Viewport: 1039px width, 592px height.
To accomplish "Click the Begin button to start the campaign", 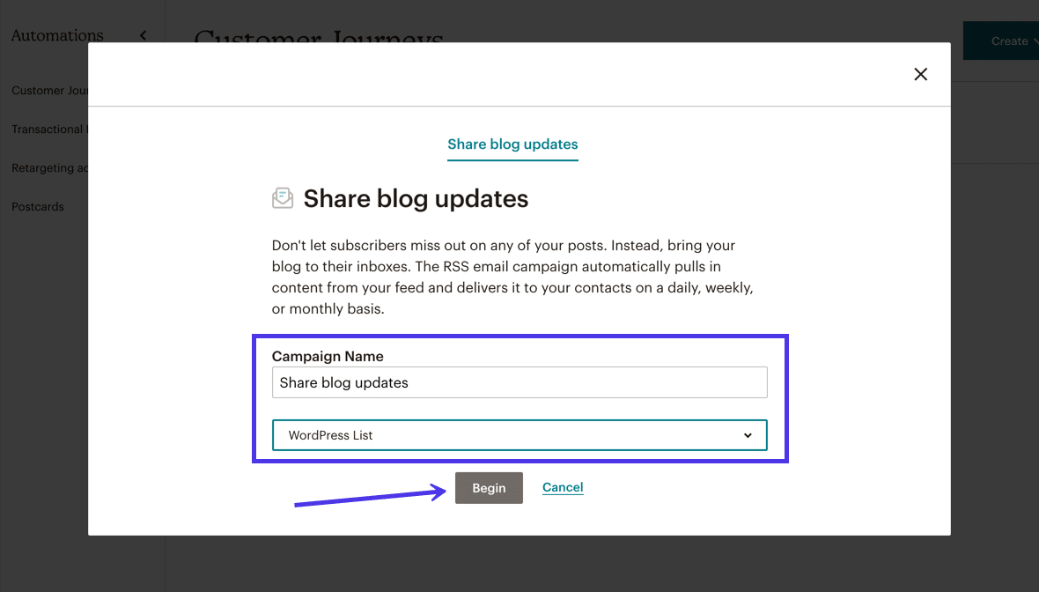I will [x=489, y=487].
